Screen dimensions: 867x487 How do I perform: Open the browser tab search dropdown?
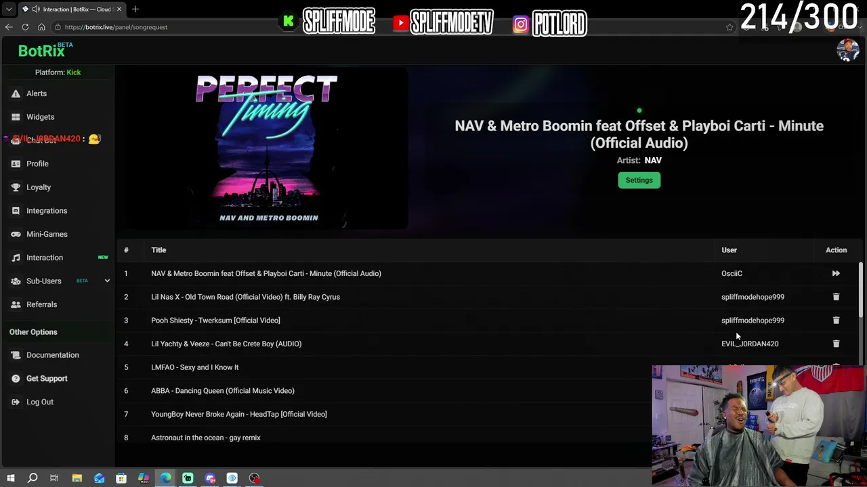pyautogui.click(x=9, y=9)
